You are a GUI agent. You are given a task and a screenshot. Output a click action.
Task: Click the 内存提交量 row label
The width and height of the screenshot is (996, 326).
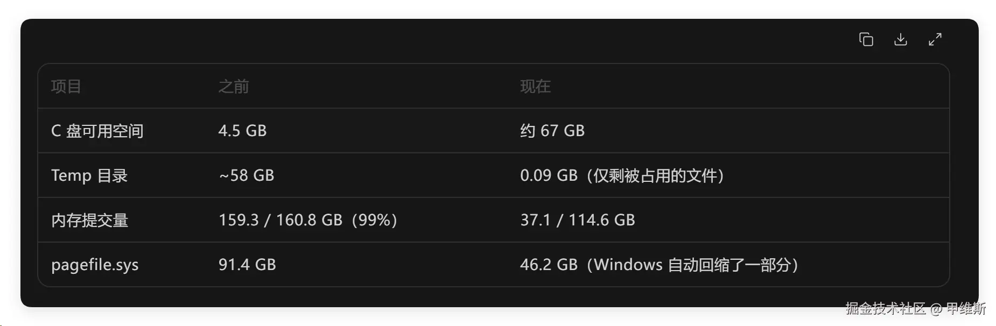[89, 220]
